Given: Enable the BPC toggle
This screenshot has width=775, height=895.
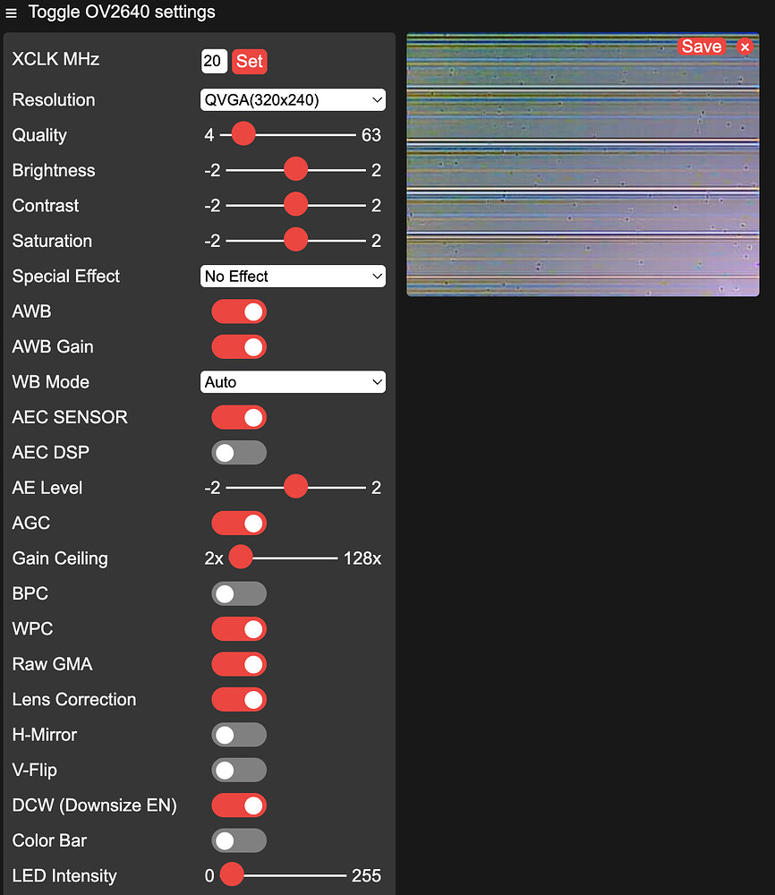Looking at the screenshot, I should pyautogui.click(x=239, y=593).
